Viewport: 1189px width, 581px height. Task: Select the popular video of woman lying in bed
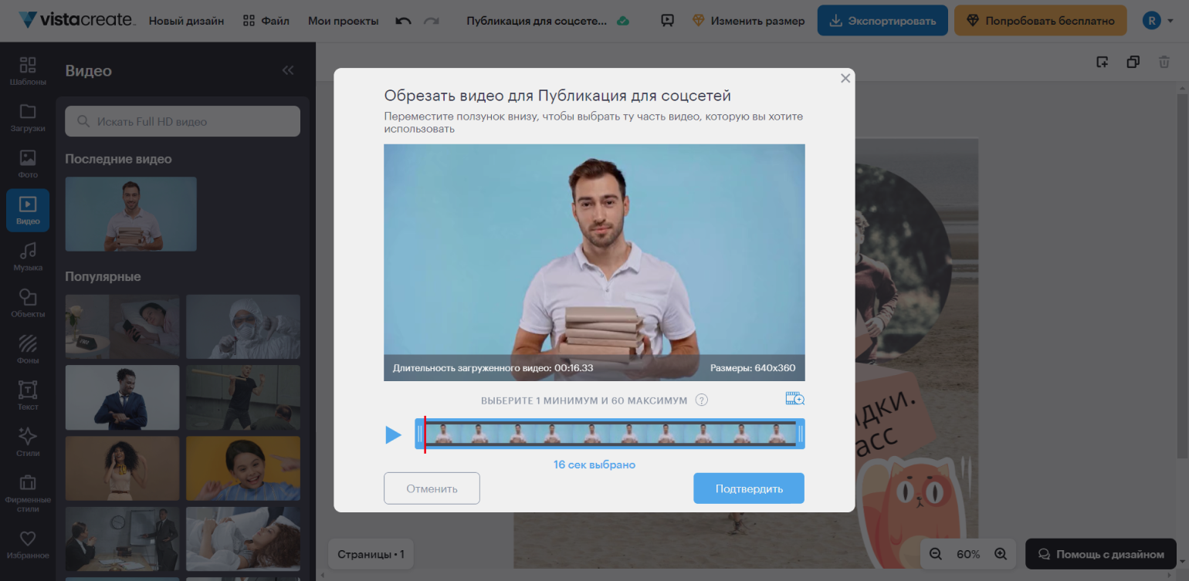(x=243, y=539)
